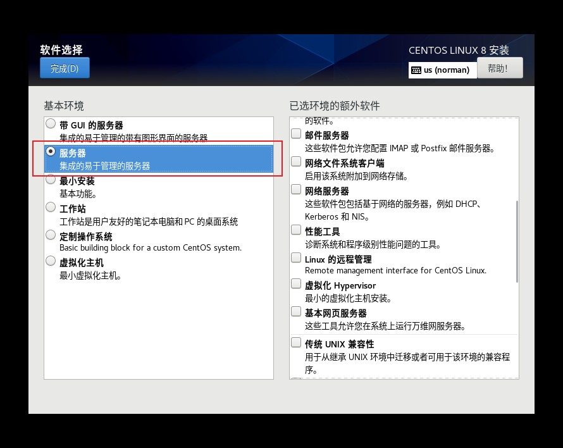Click the description mentioning DHCP、Kerberos 和 NIS
Screen dimensions: 563x448
(393, 210)
